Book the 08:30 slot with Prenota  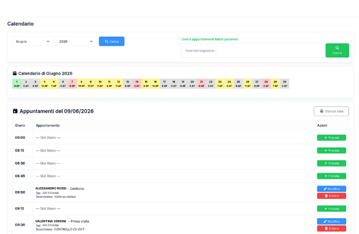tap(332, 163)
